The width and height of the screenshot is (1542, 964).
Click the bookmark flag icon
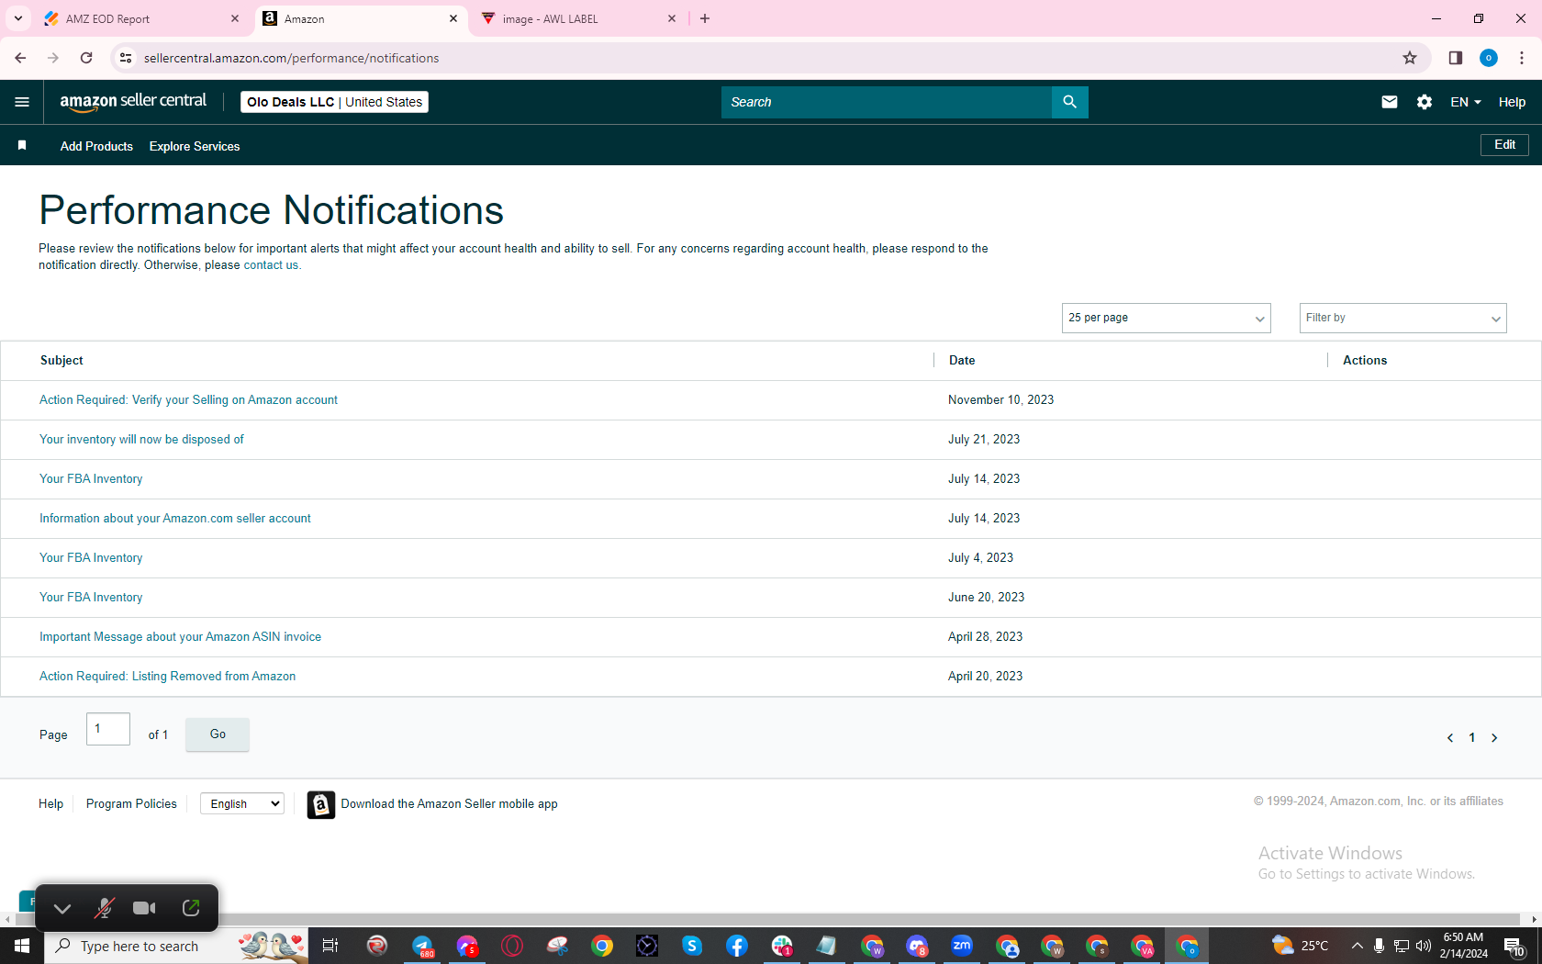[22, 145]
